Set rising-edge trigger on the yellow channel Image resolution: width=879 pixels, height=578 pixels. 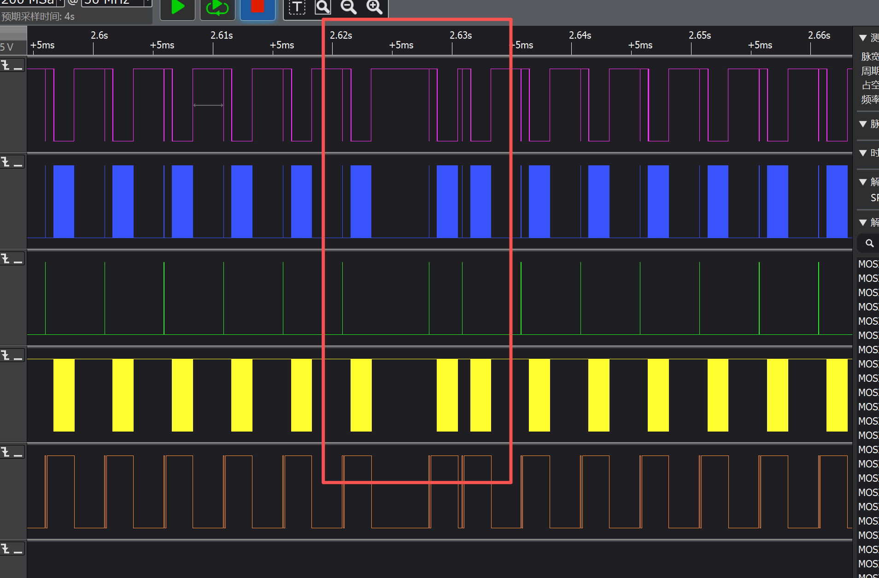(5, 356)
